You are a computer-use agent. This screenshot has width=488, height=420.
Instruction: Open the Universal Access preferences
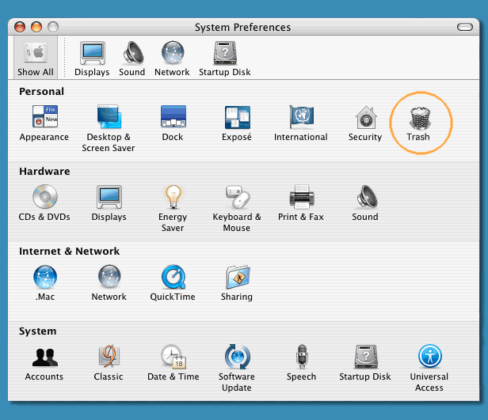[429, 368]
